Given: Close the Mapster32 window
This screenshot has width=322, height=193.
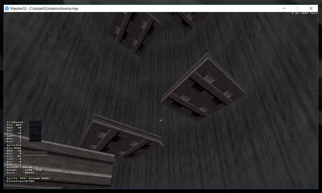Looking at the screenshot, I should coord(311,8).
